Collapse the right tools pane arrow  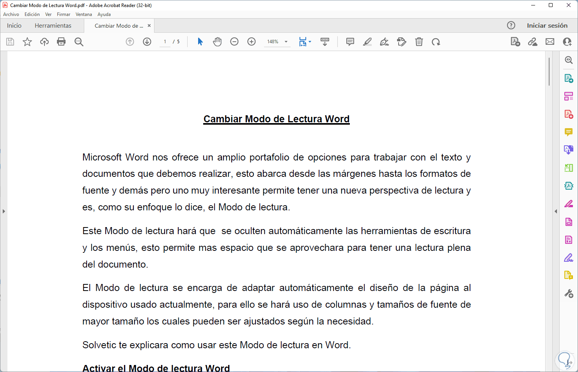pos(556,211)
